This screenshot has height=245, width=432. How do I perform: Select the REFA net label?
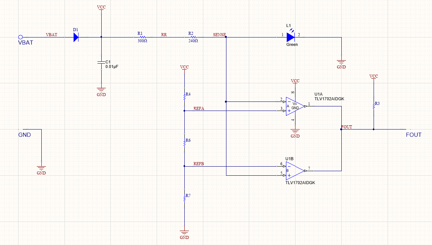(x=199, y=108)
